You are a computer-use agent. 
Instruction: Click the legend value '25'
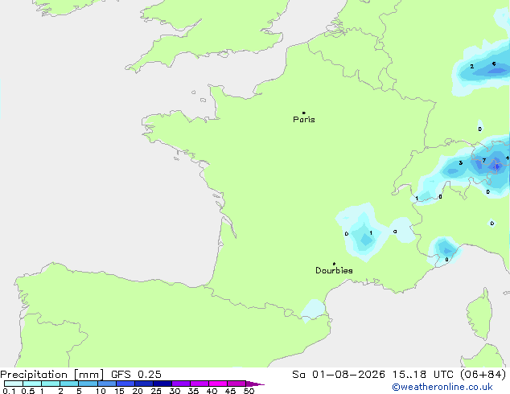(x=156, y=391)
